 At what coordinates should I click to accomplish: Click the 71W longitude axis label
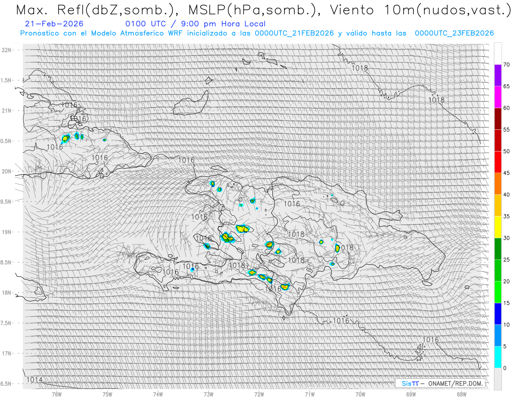[x=310, y=394]
